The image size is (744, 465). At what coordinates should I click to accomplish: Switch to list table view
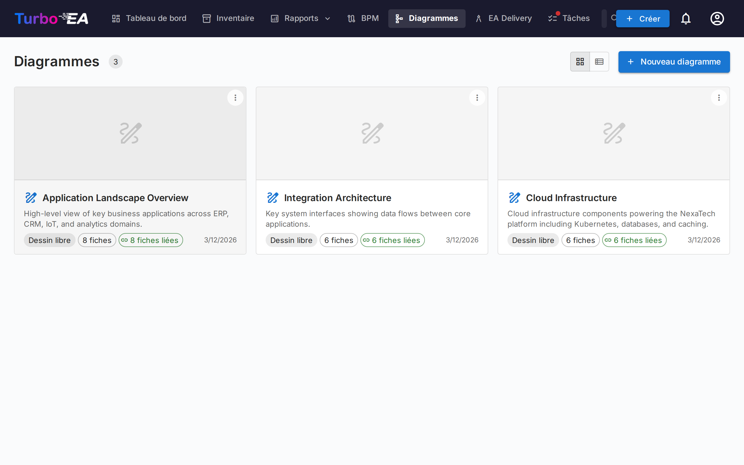pyautogui.click(x=599, y=62)
